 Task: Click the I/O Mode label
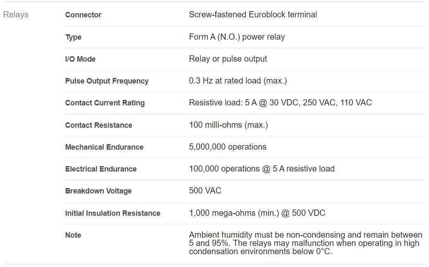[x=80, y=59]
